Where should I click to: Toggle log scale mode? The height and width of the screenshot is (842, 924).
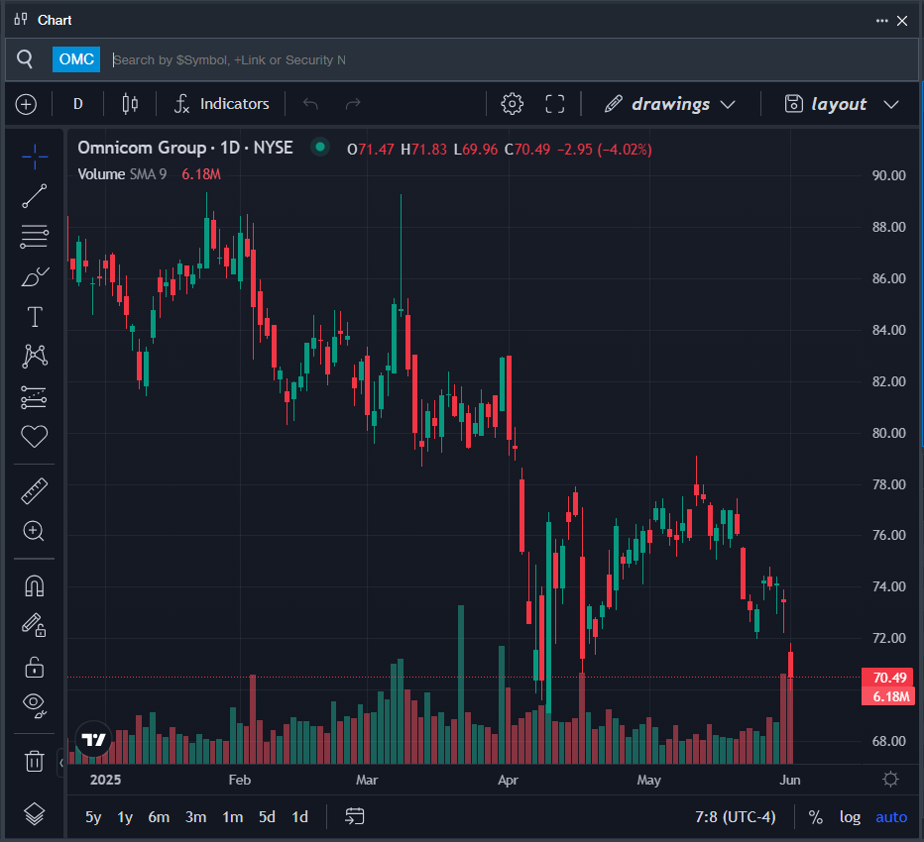click(x=850, y=817)
